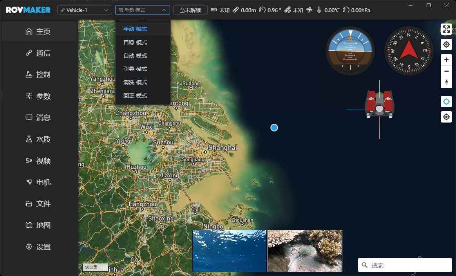Reset map bearing with compass arrow button
456x276 pixels.
pos(446,82)
